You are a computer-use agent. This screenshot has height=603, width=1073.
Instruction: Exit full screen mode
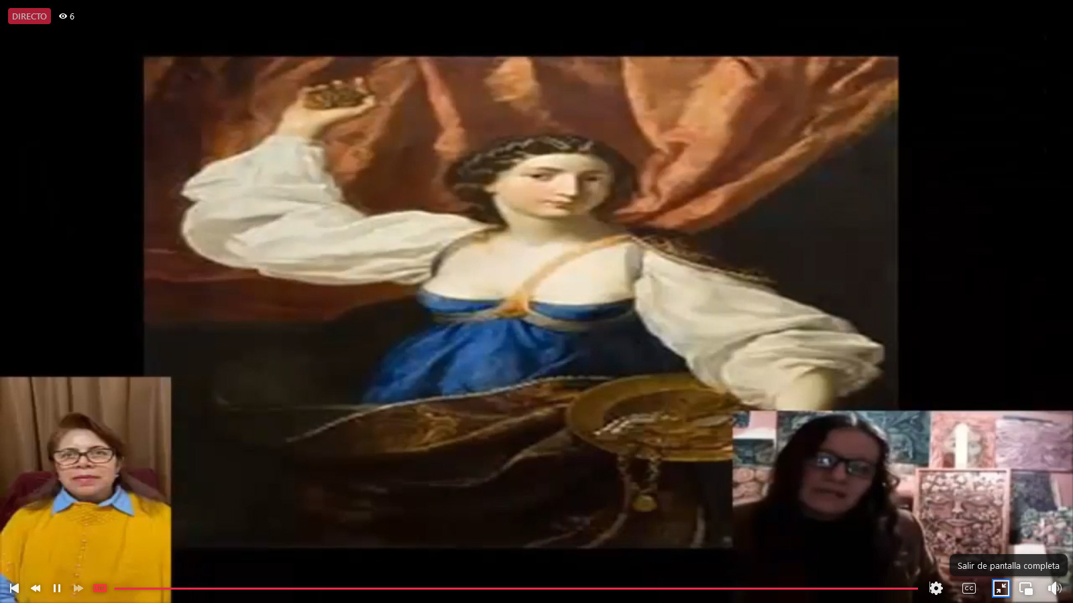tap(1001, 588)
